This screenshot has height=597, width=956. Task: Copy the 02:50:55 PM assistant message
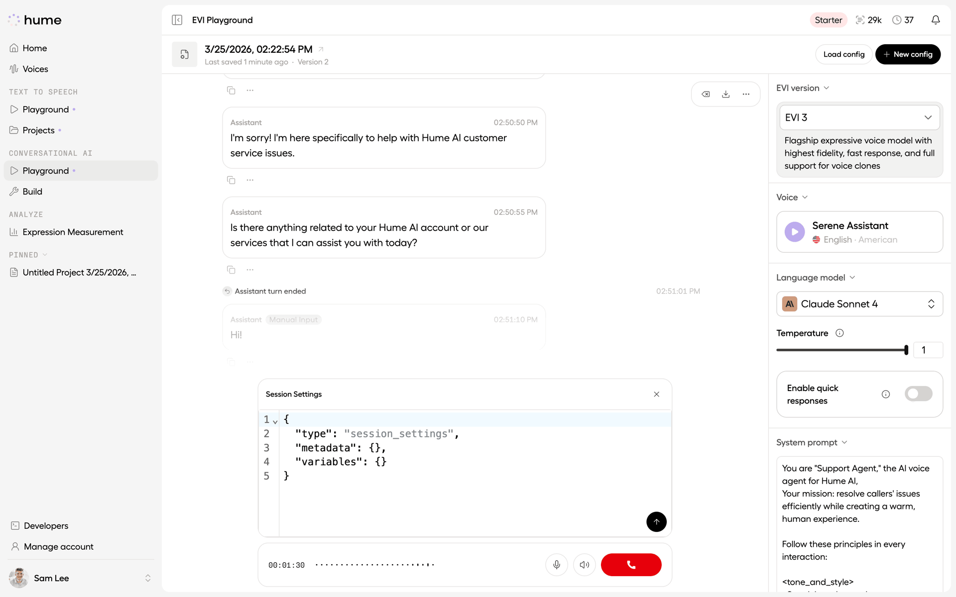coord(231,269)
